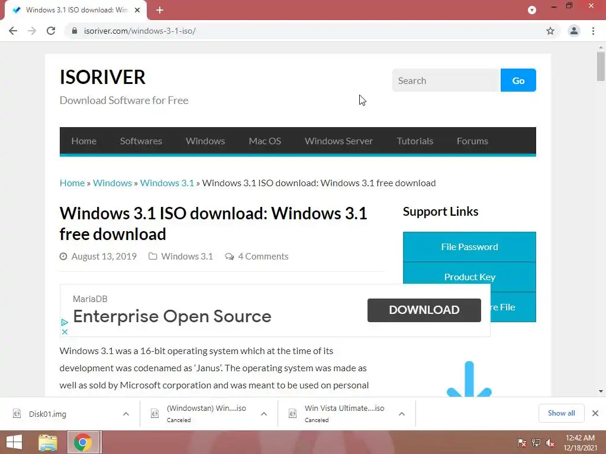The height and width of the screenshot is (454, 606).
Task: Click the ISORIVER site title
Action: [102, 77]
